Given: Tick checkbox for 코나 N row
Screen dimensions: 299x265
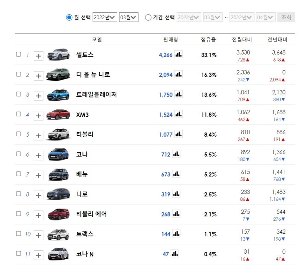Looking at the screenshot, I should pyautogui.click(x=19, y=253).
